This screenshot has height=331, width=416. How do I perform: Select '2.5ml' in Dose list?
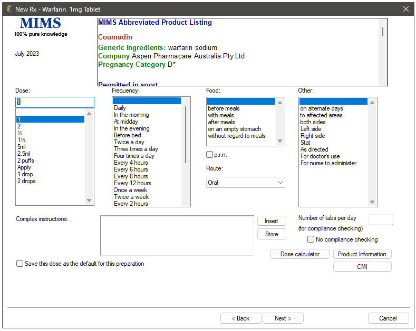(x=50, y=154)
